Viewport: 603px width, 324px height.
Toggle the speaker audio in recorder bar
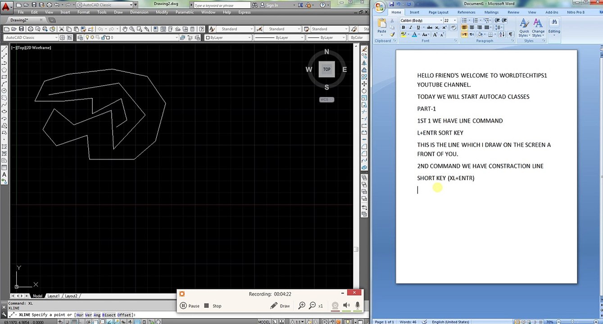346,306
